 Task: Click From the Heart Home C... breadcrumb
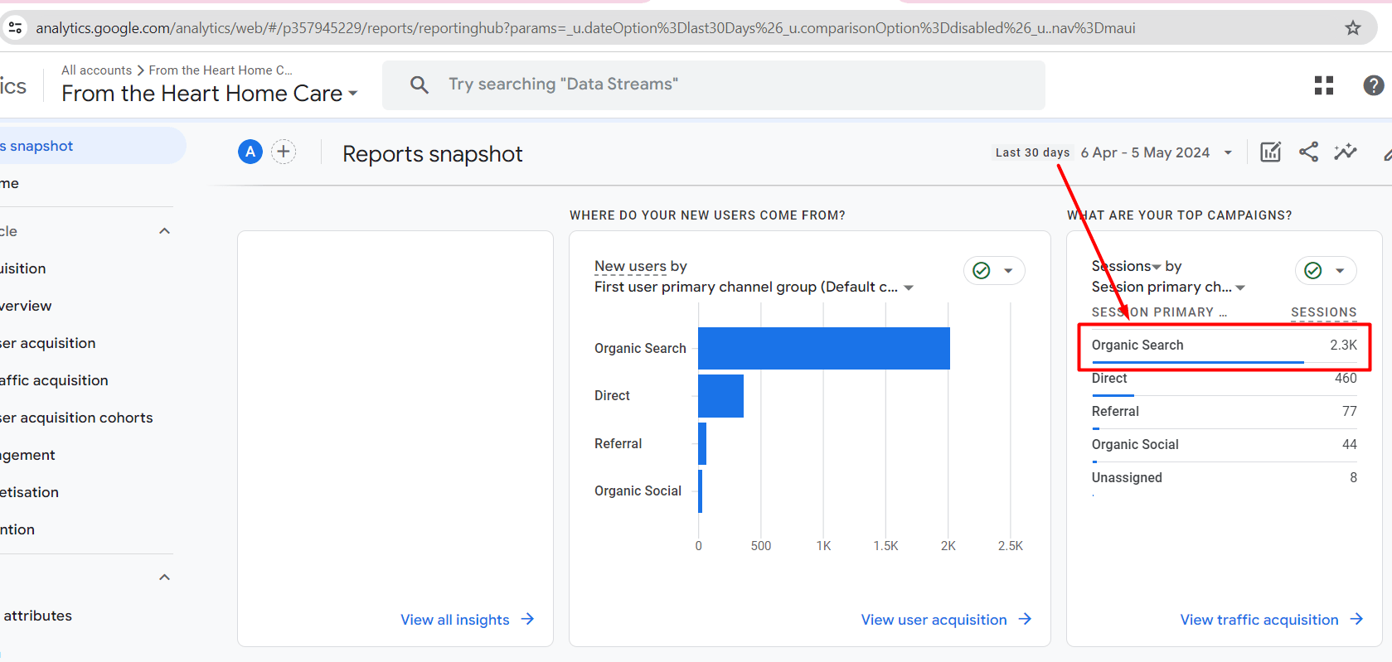(x=221, y=70)
